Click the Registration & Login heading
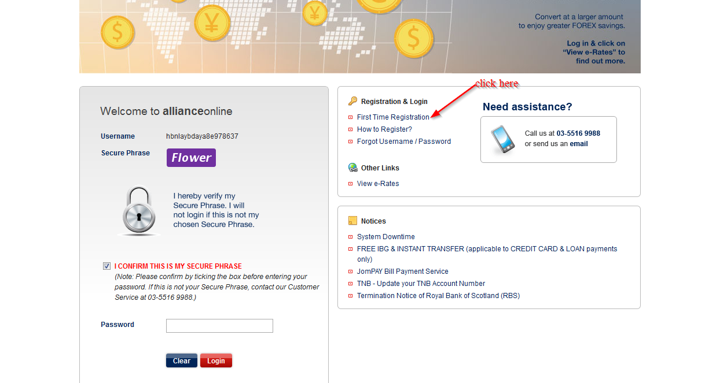This screenshot has height=383, width=720. pyautogui.click(x=394, y=102)
